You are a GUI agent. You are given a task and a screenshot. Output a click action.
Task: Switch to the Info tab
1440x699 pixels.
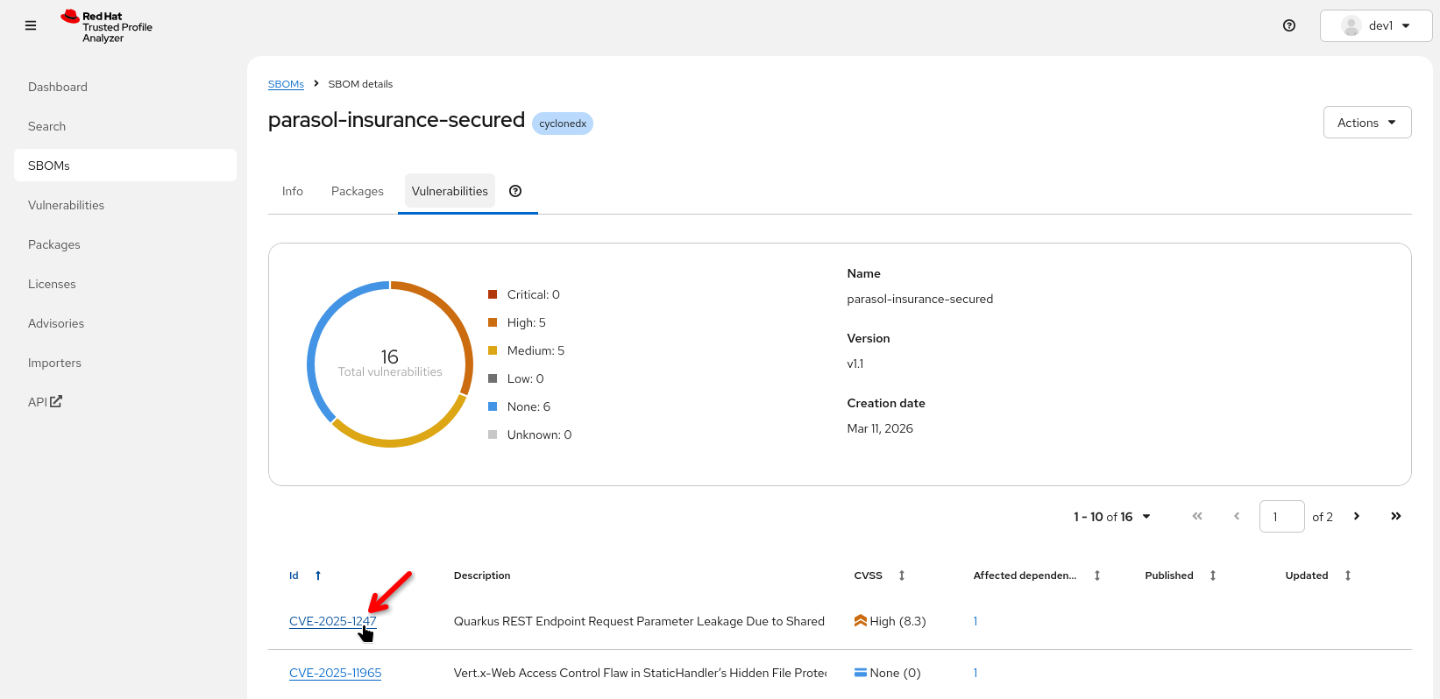292,191
